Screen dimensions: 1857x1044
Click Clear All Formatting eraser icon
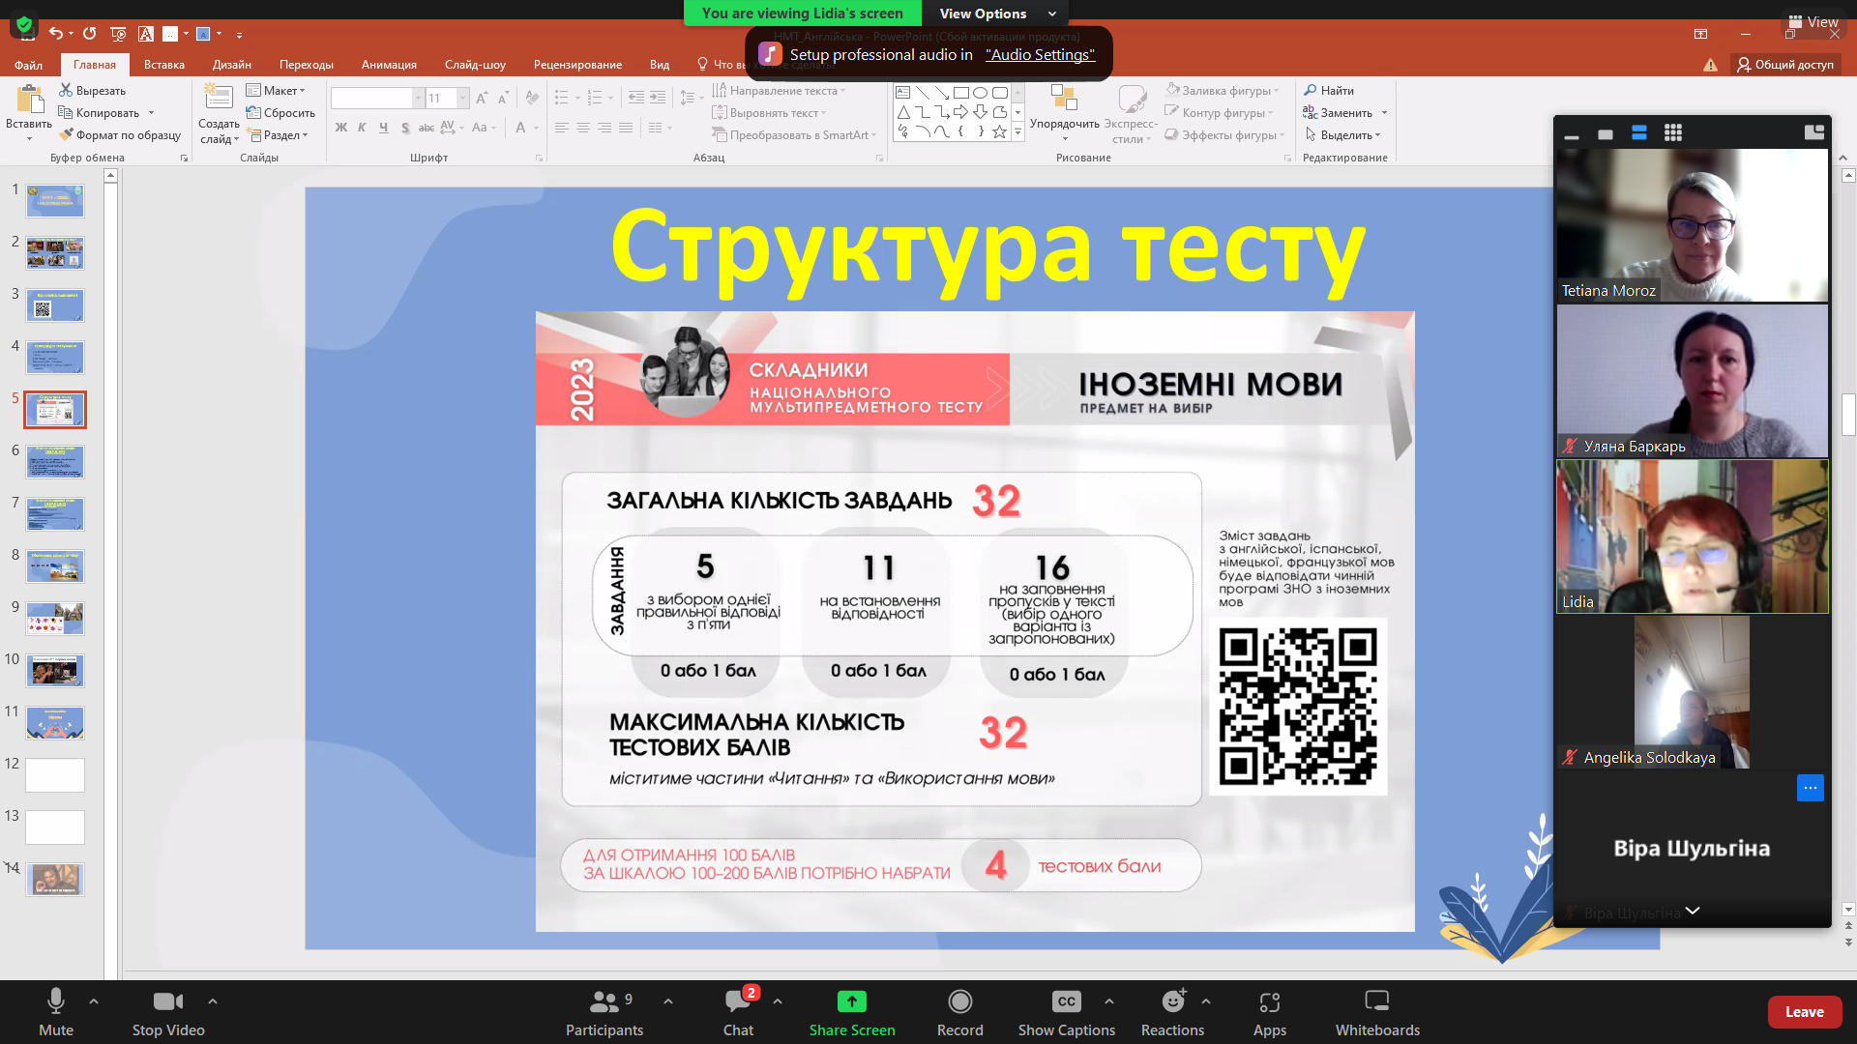(x=532, y=98)
